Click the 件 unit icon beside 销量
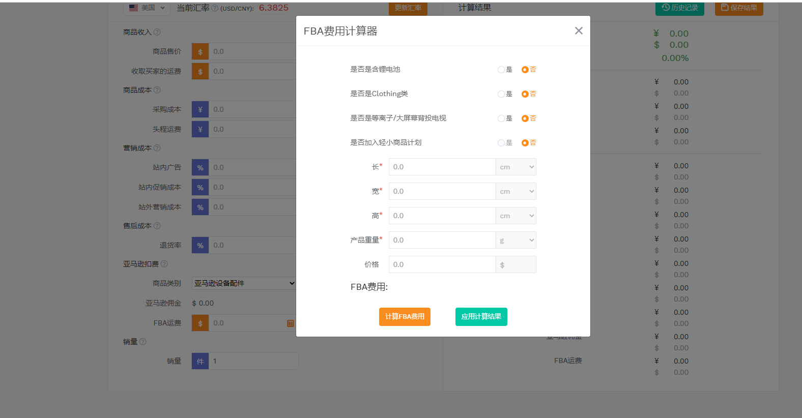The height and width of the screenshot is (418, 802). pyautogui.click(x=200, y=361)
